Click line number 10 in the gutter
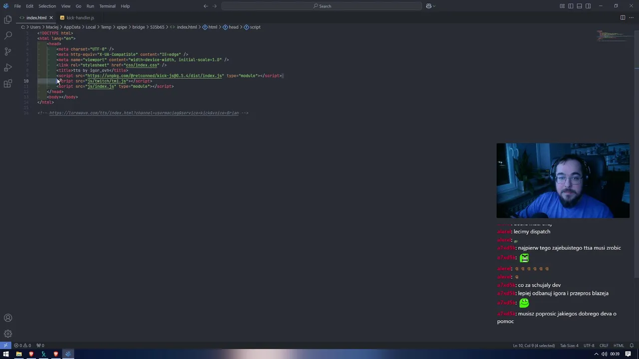This screenshot has width=639, height=359. tap(26, 81)
